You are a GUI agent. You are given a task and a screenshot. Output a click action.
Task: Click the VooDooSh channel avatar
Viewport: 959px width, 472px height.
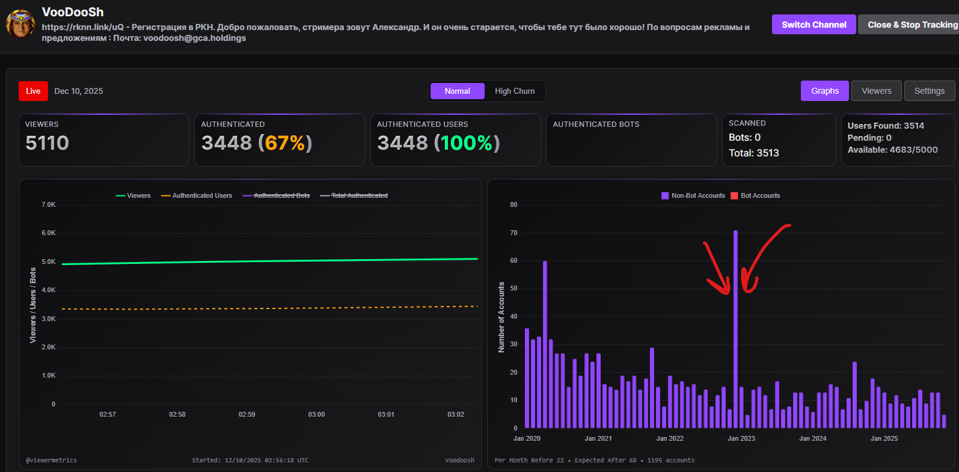pyautogui.click(x=20, y=24)
